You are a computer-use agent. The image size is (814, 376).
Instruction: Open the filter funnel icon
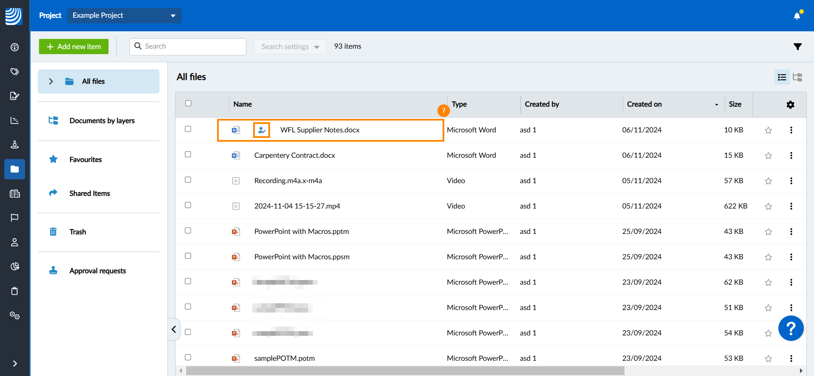797,47
